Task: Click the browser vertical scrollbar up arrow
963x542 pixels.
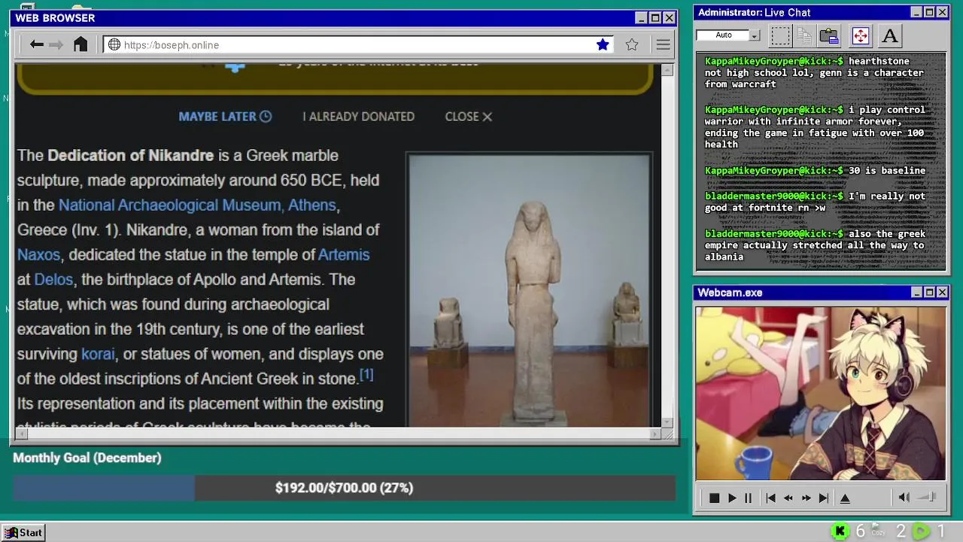Action: (667, 70)
